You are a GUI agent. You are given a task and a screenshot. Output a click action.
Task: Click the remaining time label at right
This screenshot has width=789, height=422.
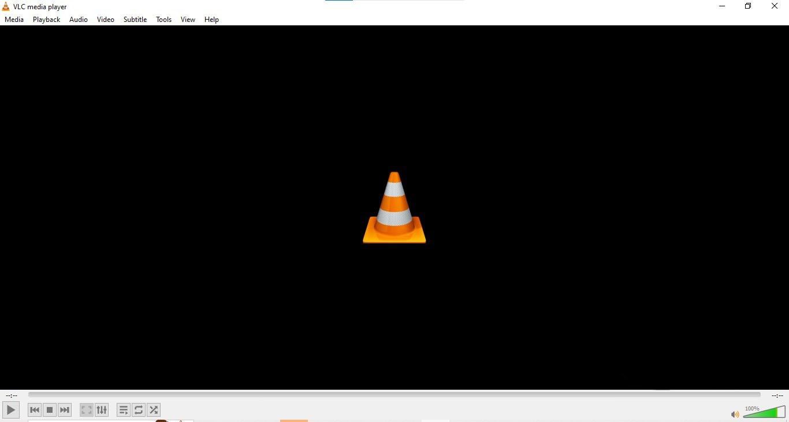tap(777, 395)
